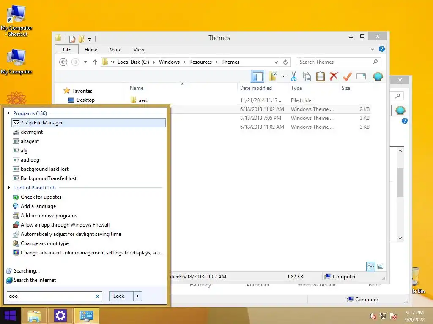The width and height of the screenshot is (433, 324).
Task: Open the arrow menu beside Lock
Action: 137,296
